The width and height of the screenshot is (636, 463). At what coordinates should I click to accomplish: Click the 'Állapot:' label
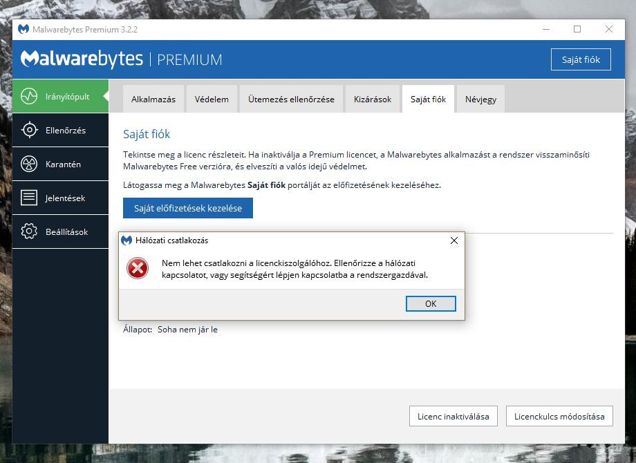pos(138,329)
